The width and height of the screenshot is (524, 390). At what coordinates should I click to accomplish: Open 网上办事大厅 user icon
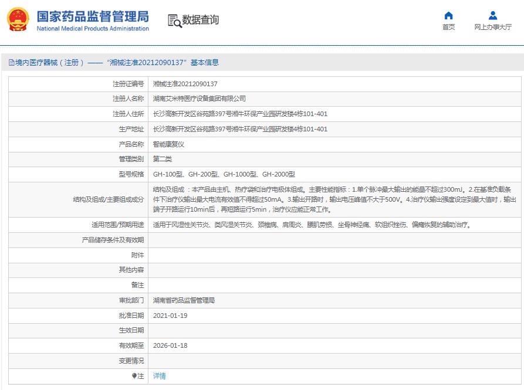click(492, 16)
